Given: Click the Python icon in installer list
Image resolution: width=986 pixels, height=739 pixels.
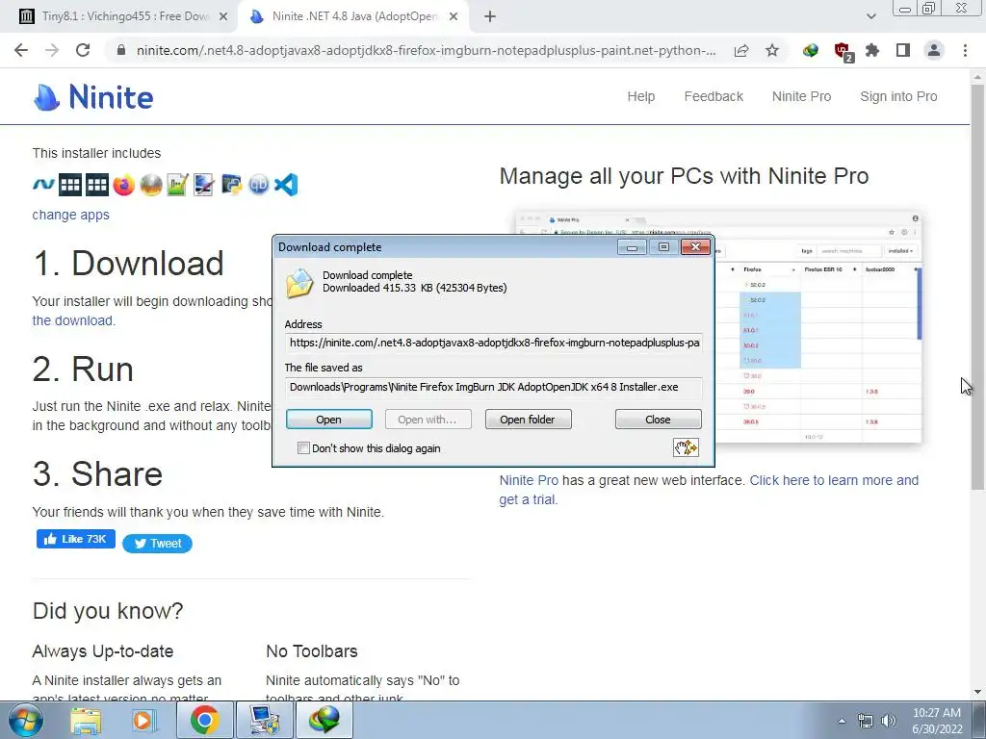Looking at the screenshot, I should pos(231,185).
